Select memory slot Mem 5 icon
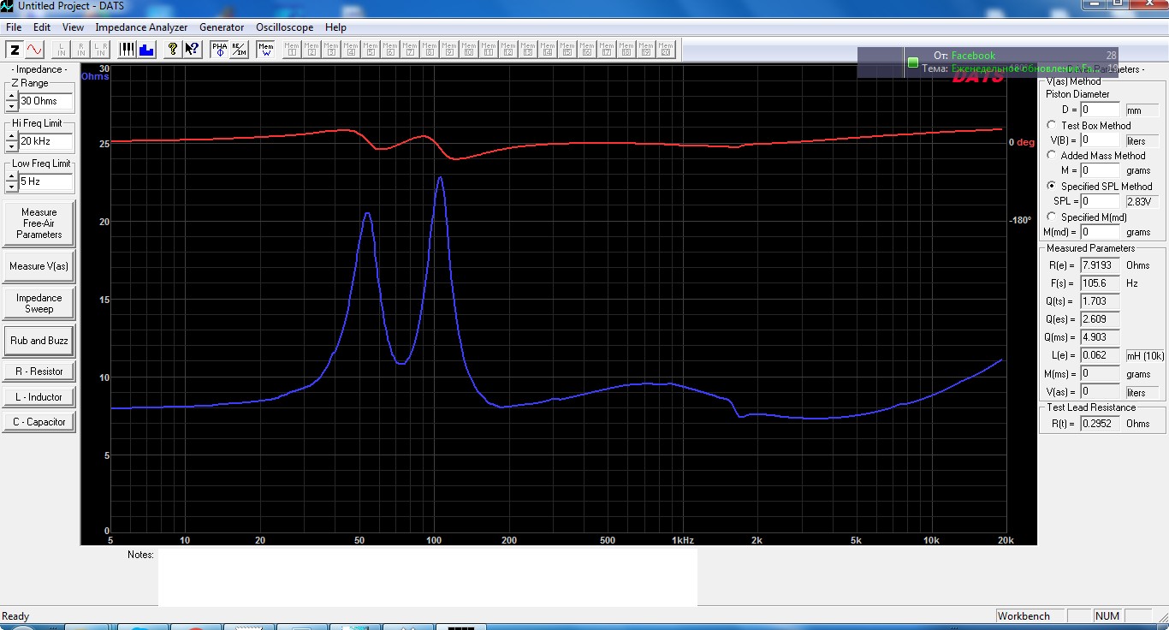 pyautogui.click(x=371, y=50)
